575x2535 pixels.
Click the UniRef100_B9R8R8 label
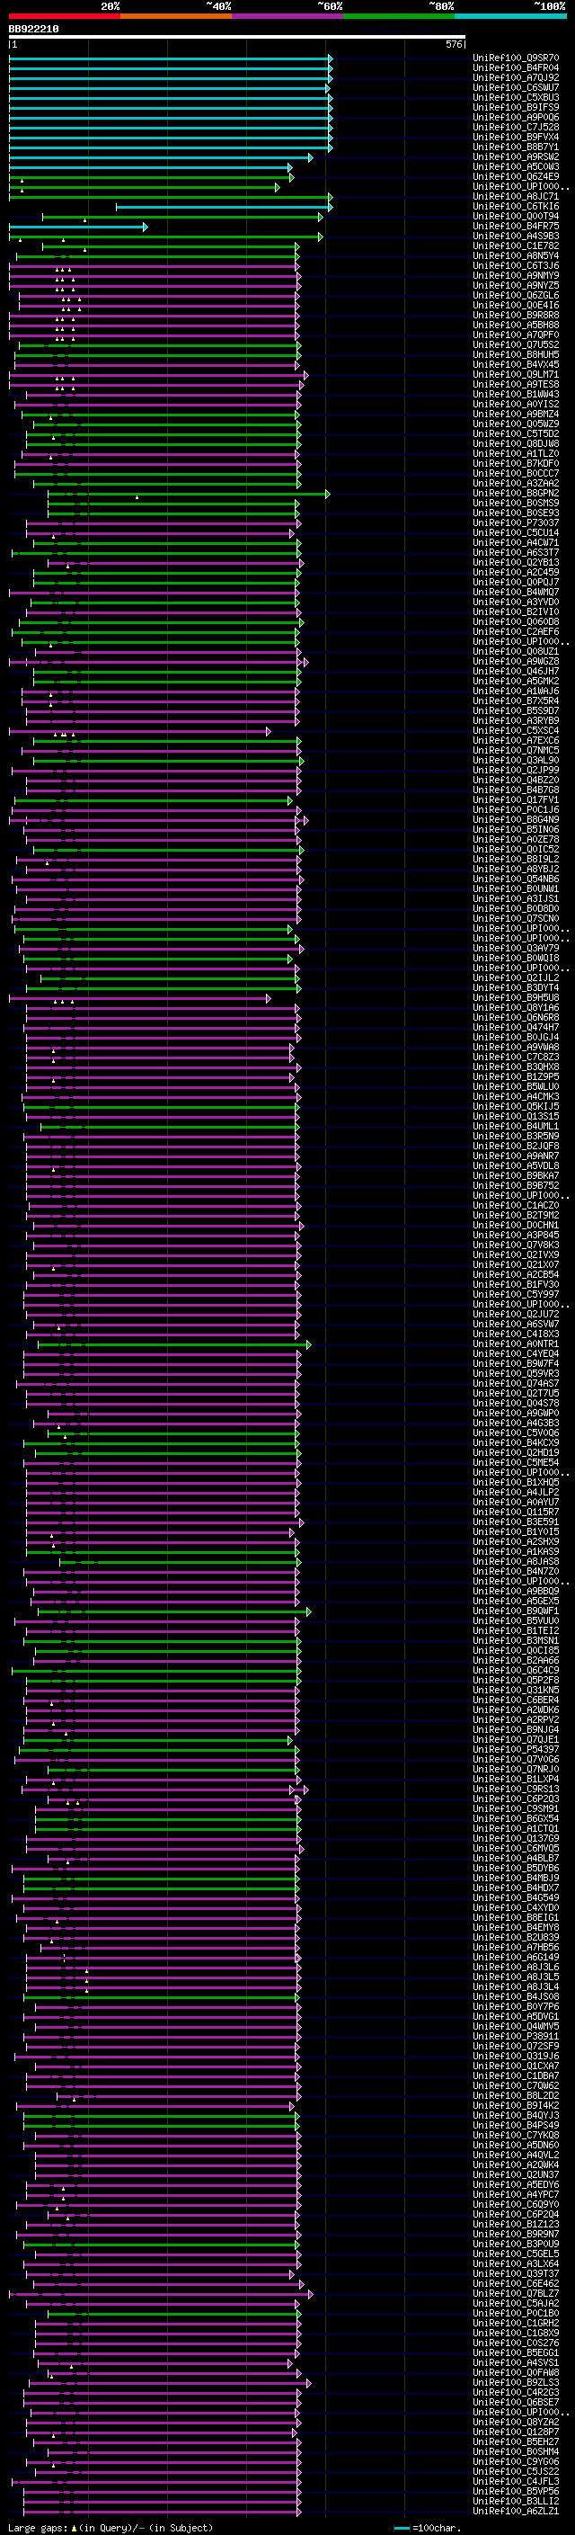(x=516, y=315)
